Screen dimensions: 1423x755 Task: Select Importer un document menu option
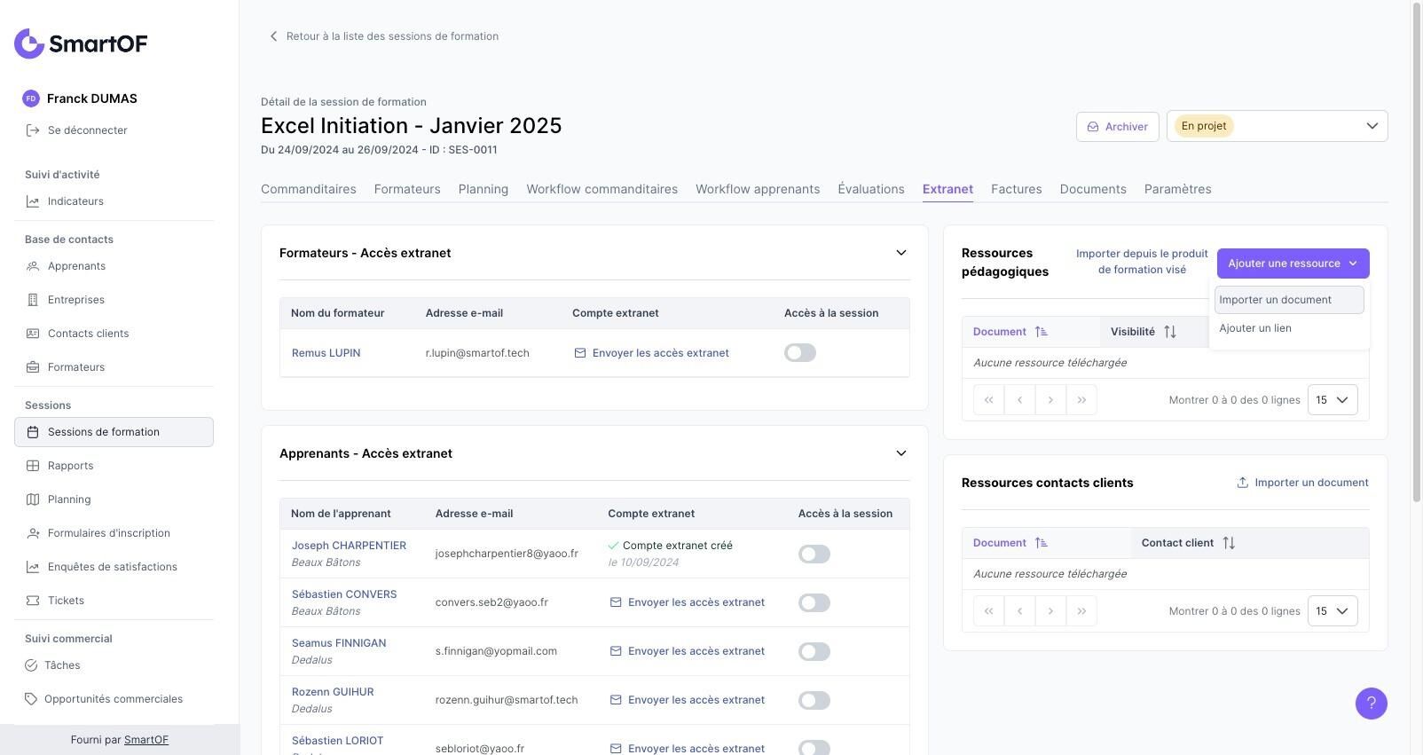click(1288, 300)
